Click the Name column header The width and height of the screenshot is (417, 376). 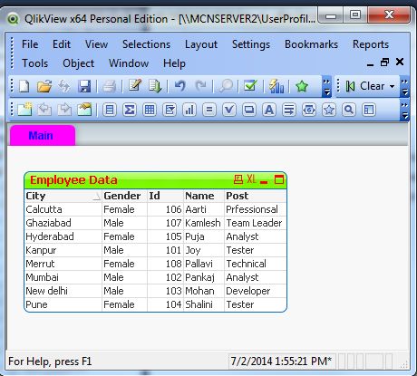pos(204,196)
